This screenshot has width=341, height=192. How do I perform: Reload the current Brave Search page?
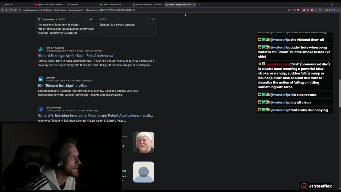11,10
